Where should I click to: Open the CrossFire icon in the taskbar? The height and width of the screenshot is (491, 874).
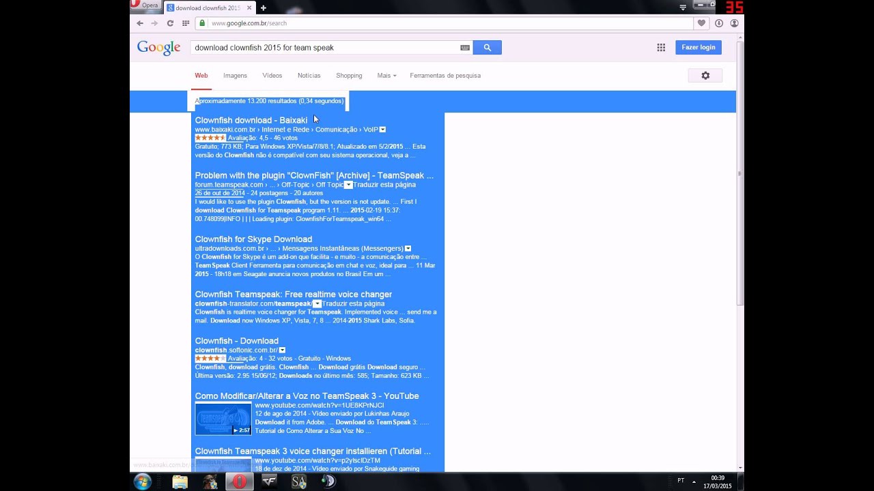[270, 482]
